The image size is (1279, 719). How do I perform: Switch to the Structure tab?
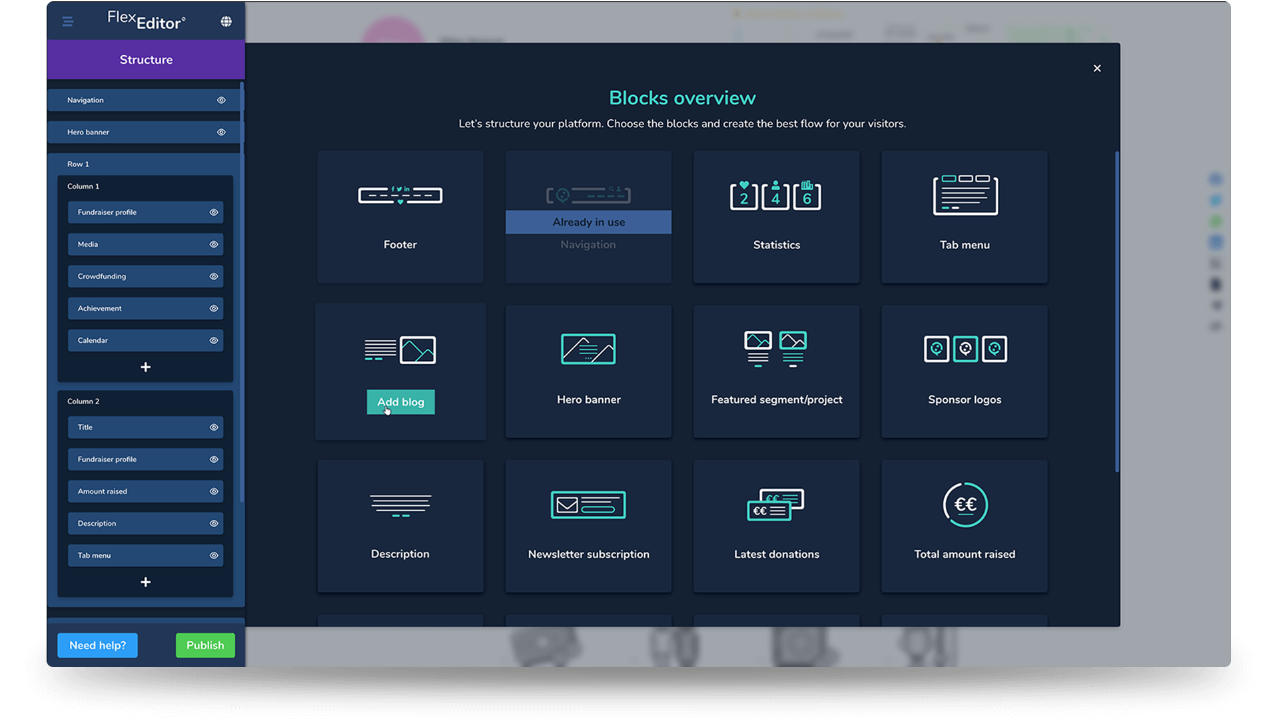tap(145, 60)
